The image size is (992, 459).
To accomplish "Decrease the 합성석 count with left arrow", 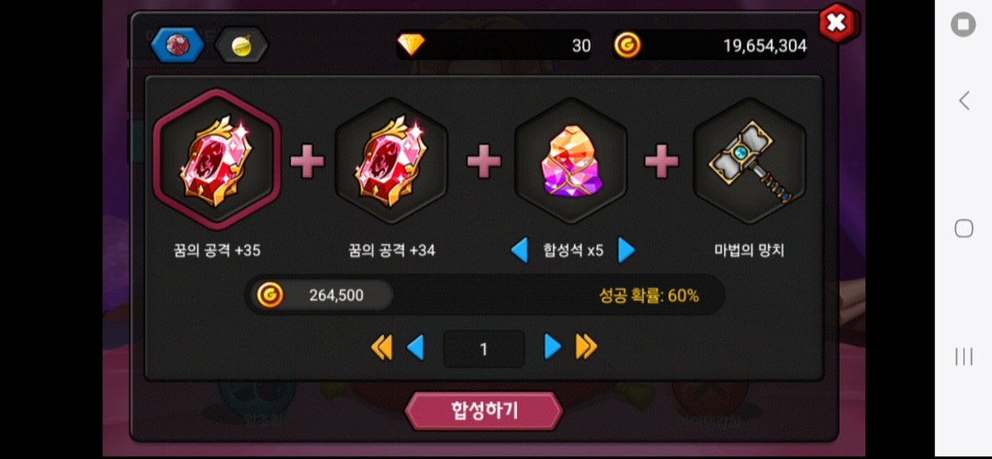I will click(x=519, y=251).
